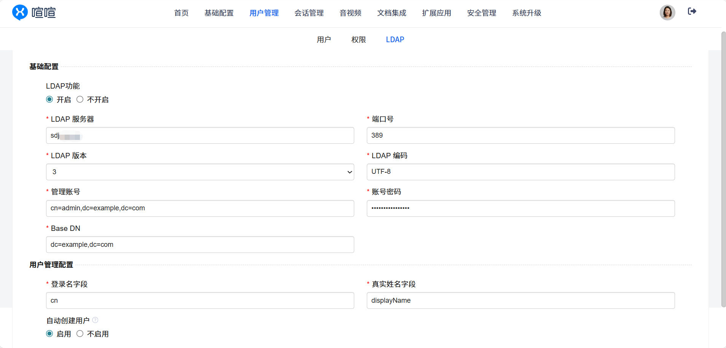
Task: Choose 不启用 for auto-create users
Action: point(80,334)
